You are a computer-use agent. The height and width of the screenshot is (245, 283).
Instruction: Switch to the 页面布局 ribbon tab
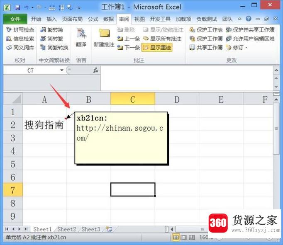(x=72, y=19)
